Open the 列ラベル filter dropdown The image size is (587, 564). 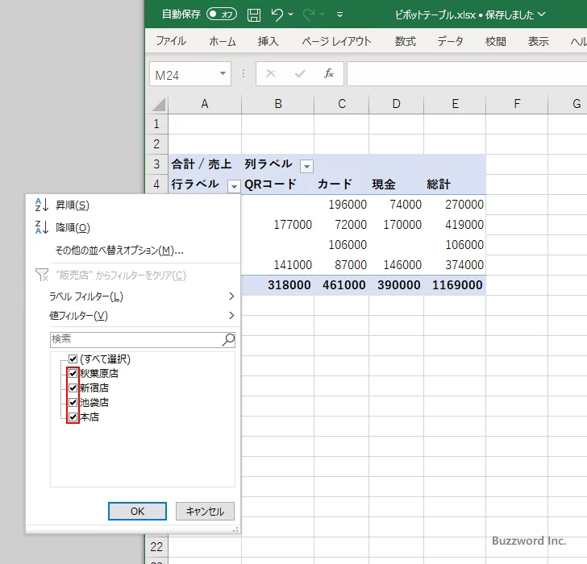tap(306, 166)
